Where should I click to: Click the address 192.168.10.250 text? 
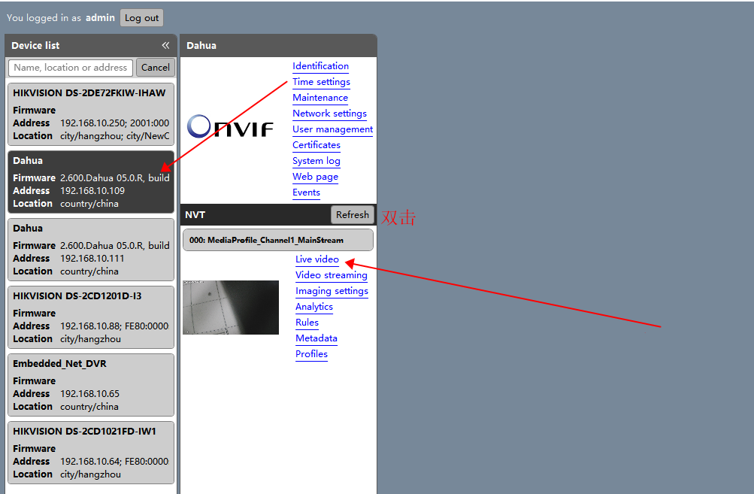(92, 123)
